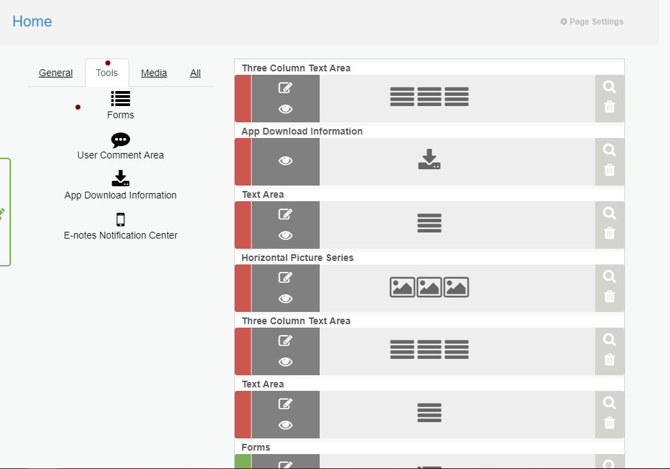This screenshot has height=469, width=670.
Task: Edit the topmost Three Column Text Area row
Action: (286, 88)
